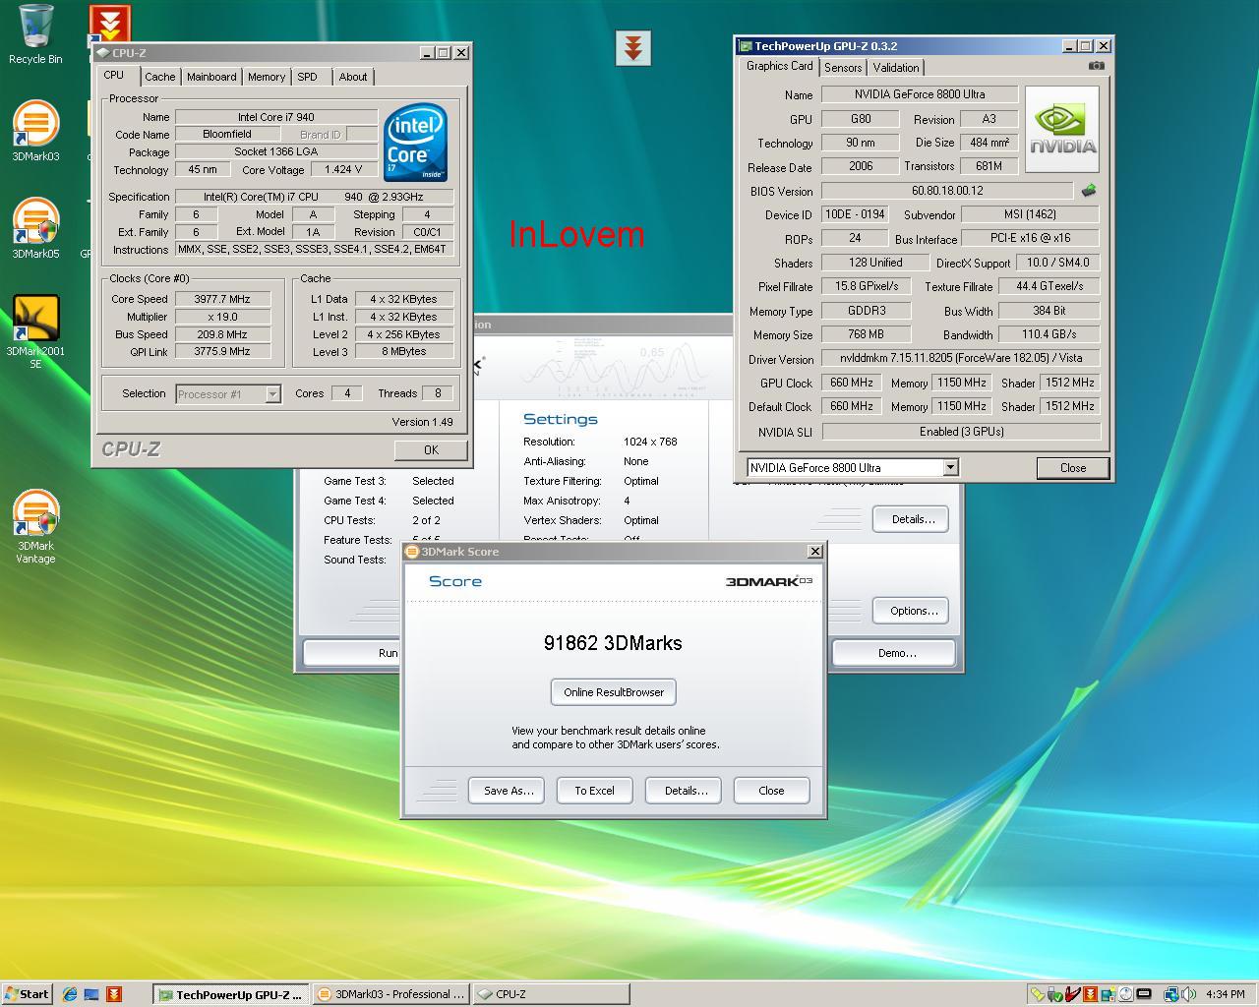Switch to TechPowerUp GPU-Z in the taskbar
Image resolution: width=1259 pixels, height=1007 pixels.
coord(231,994)
